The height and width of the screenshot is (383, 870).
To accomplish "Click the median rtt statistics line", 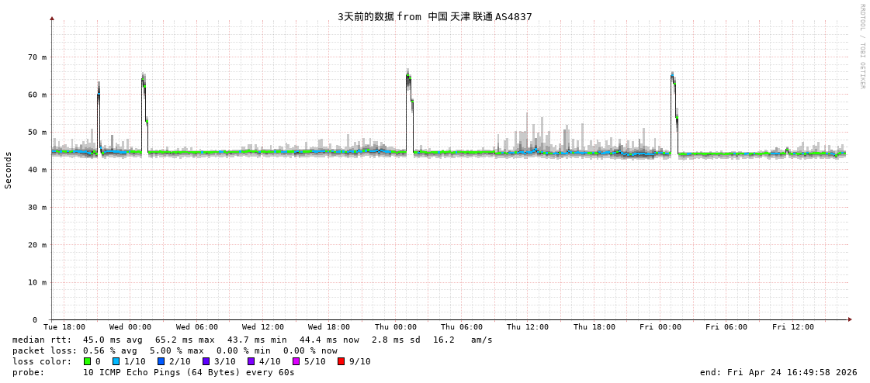I will point(252,340).
